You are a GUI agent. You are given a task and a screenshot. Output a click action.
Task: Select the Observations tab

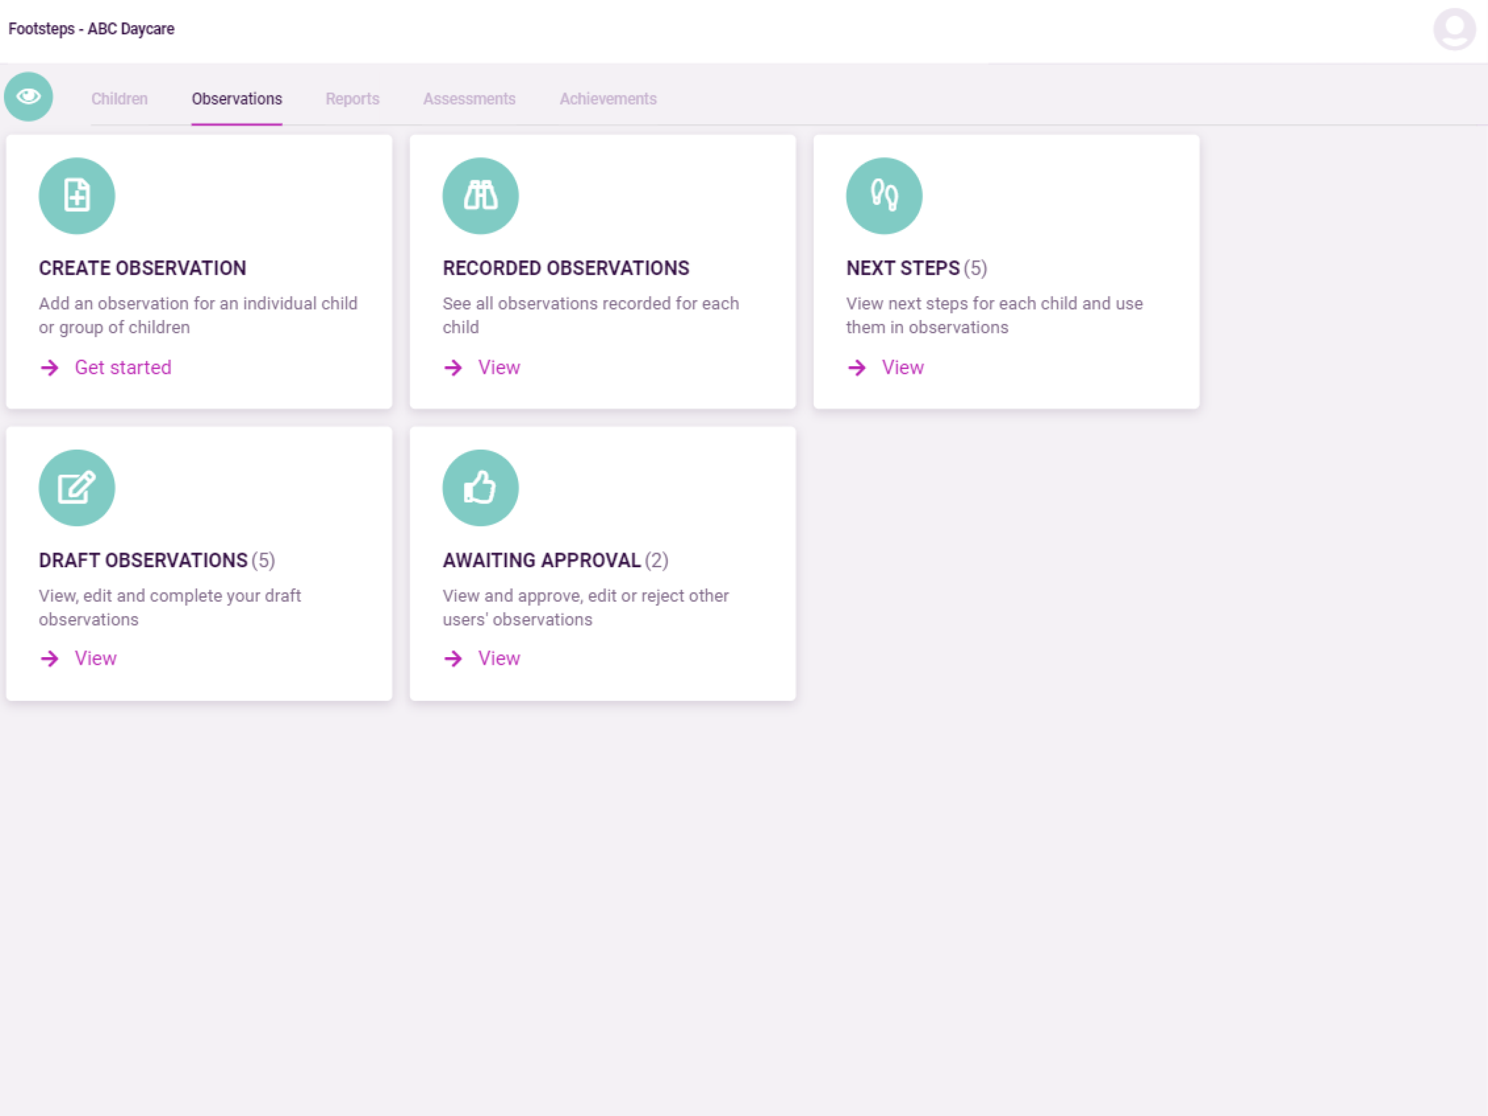coord(237,99)
